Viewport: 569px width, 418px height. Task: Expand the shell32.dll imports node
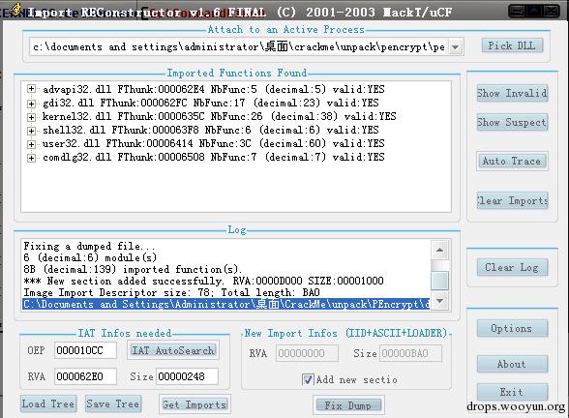tap(32, 131)
